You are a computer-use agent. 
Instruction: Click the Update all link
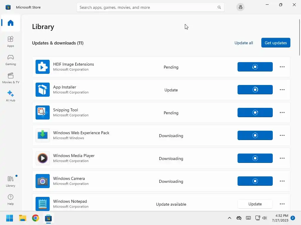(244, 43)
